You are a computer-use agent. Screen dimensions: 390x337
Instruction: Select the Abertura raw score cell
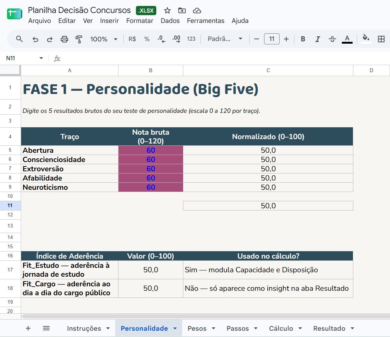(x=151, y=150)
